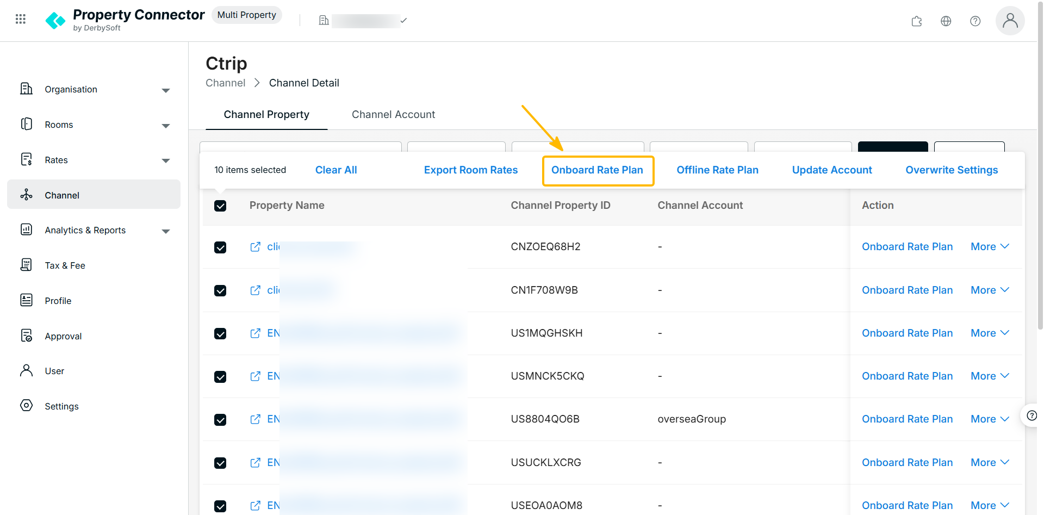1044x515 pixels.
Task: Uncheck the CN1F708W9B row checkbox
Action: [220, 290]
